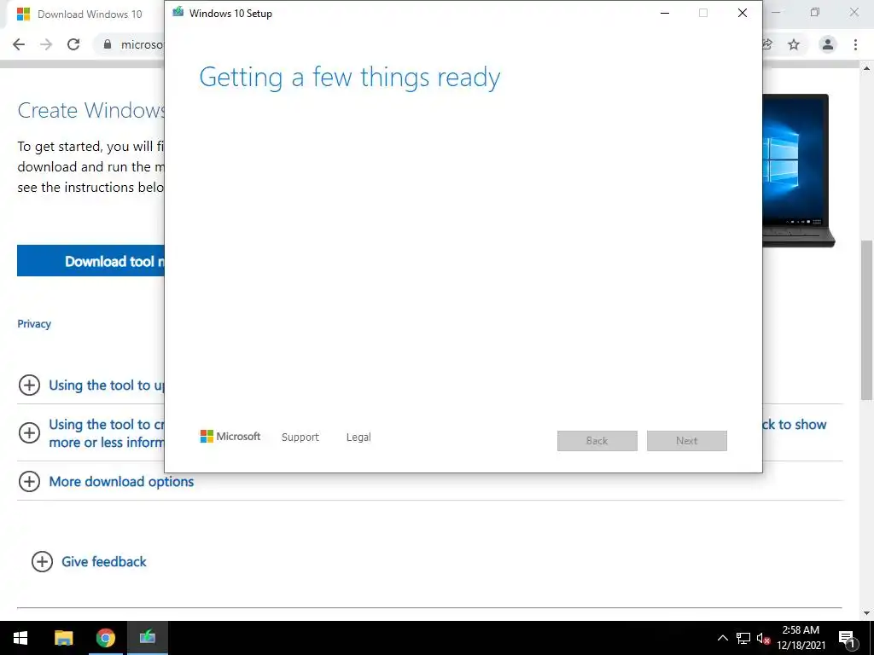The height and width of the screenshot is (655, 874).
Task: Open the Legal link in setup
Action: point(358,438)
